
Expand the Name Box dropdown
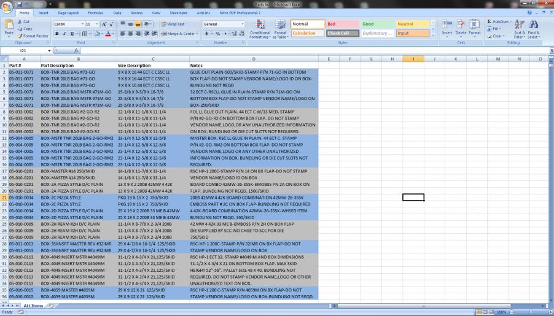coord(50,51)
